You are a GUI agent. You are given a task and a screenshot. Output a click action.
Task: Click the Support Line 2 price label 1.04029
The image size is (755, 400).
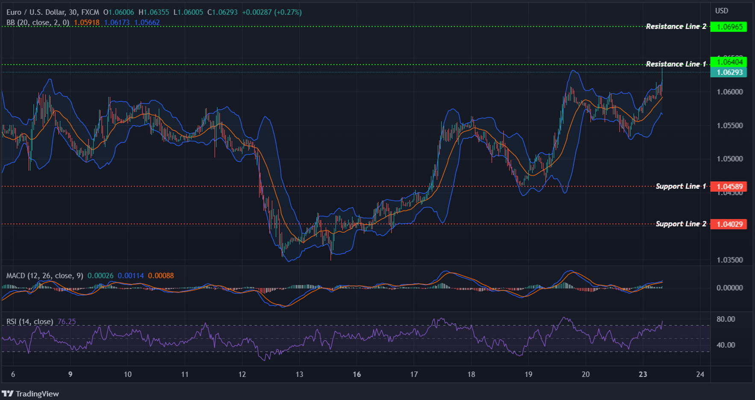pyautogui.click(x=729, y=224)
